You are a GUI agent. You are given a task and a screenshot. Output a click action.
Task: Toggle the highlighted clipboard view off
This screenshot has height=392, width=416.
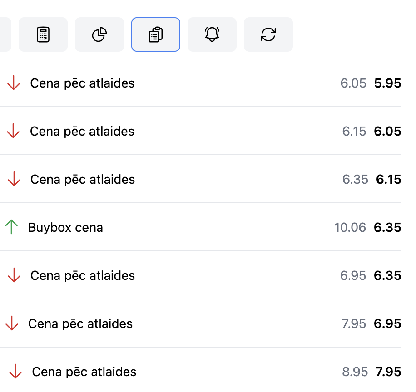tap(156, 34)
